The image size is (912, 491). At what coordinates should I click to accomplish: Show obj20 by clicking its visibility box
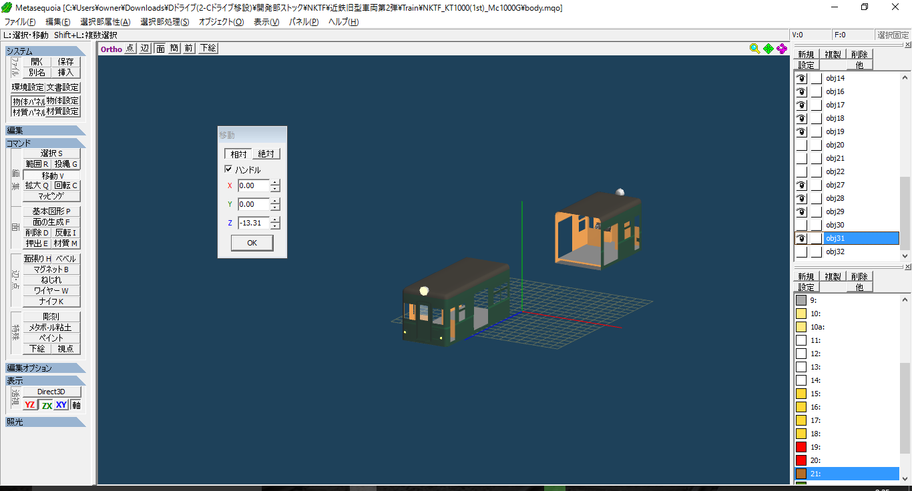(x=801, y=145)
